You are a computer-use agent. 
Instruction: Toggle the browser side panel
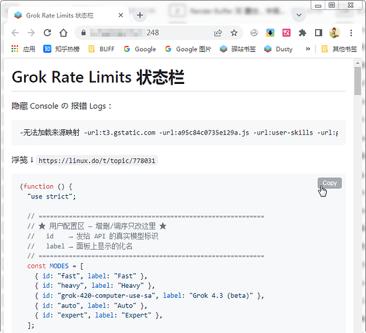(x=319, y=33)
